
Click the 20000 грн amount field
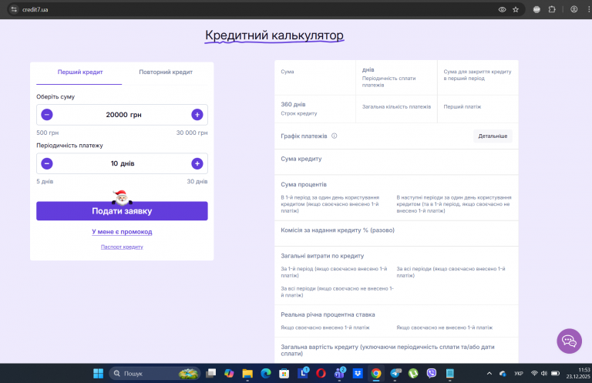(x=123, y=115)
